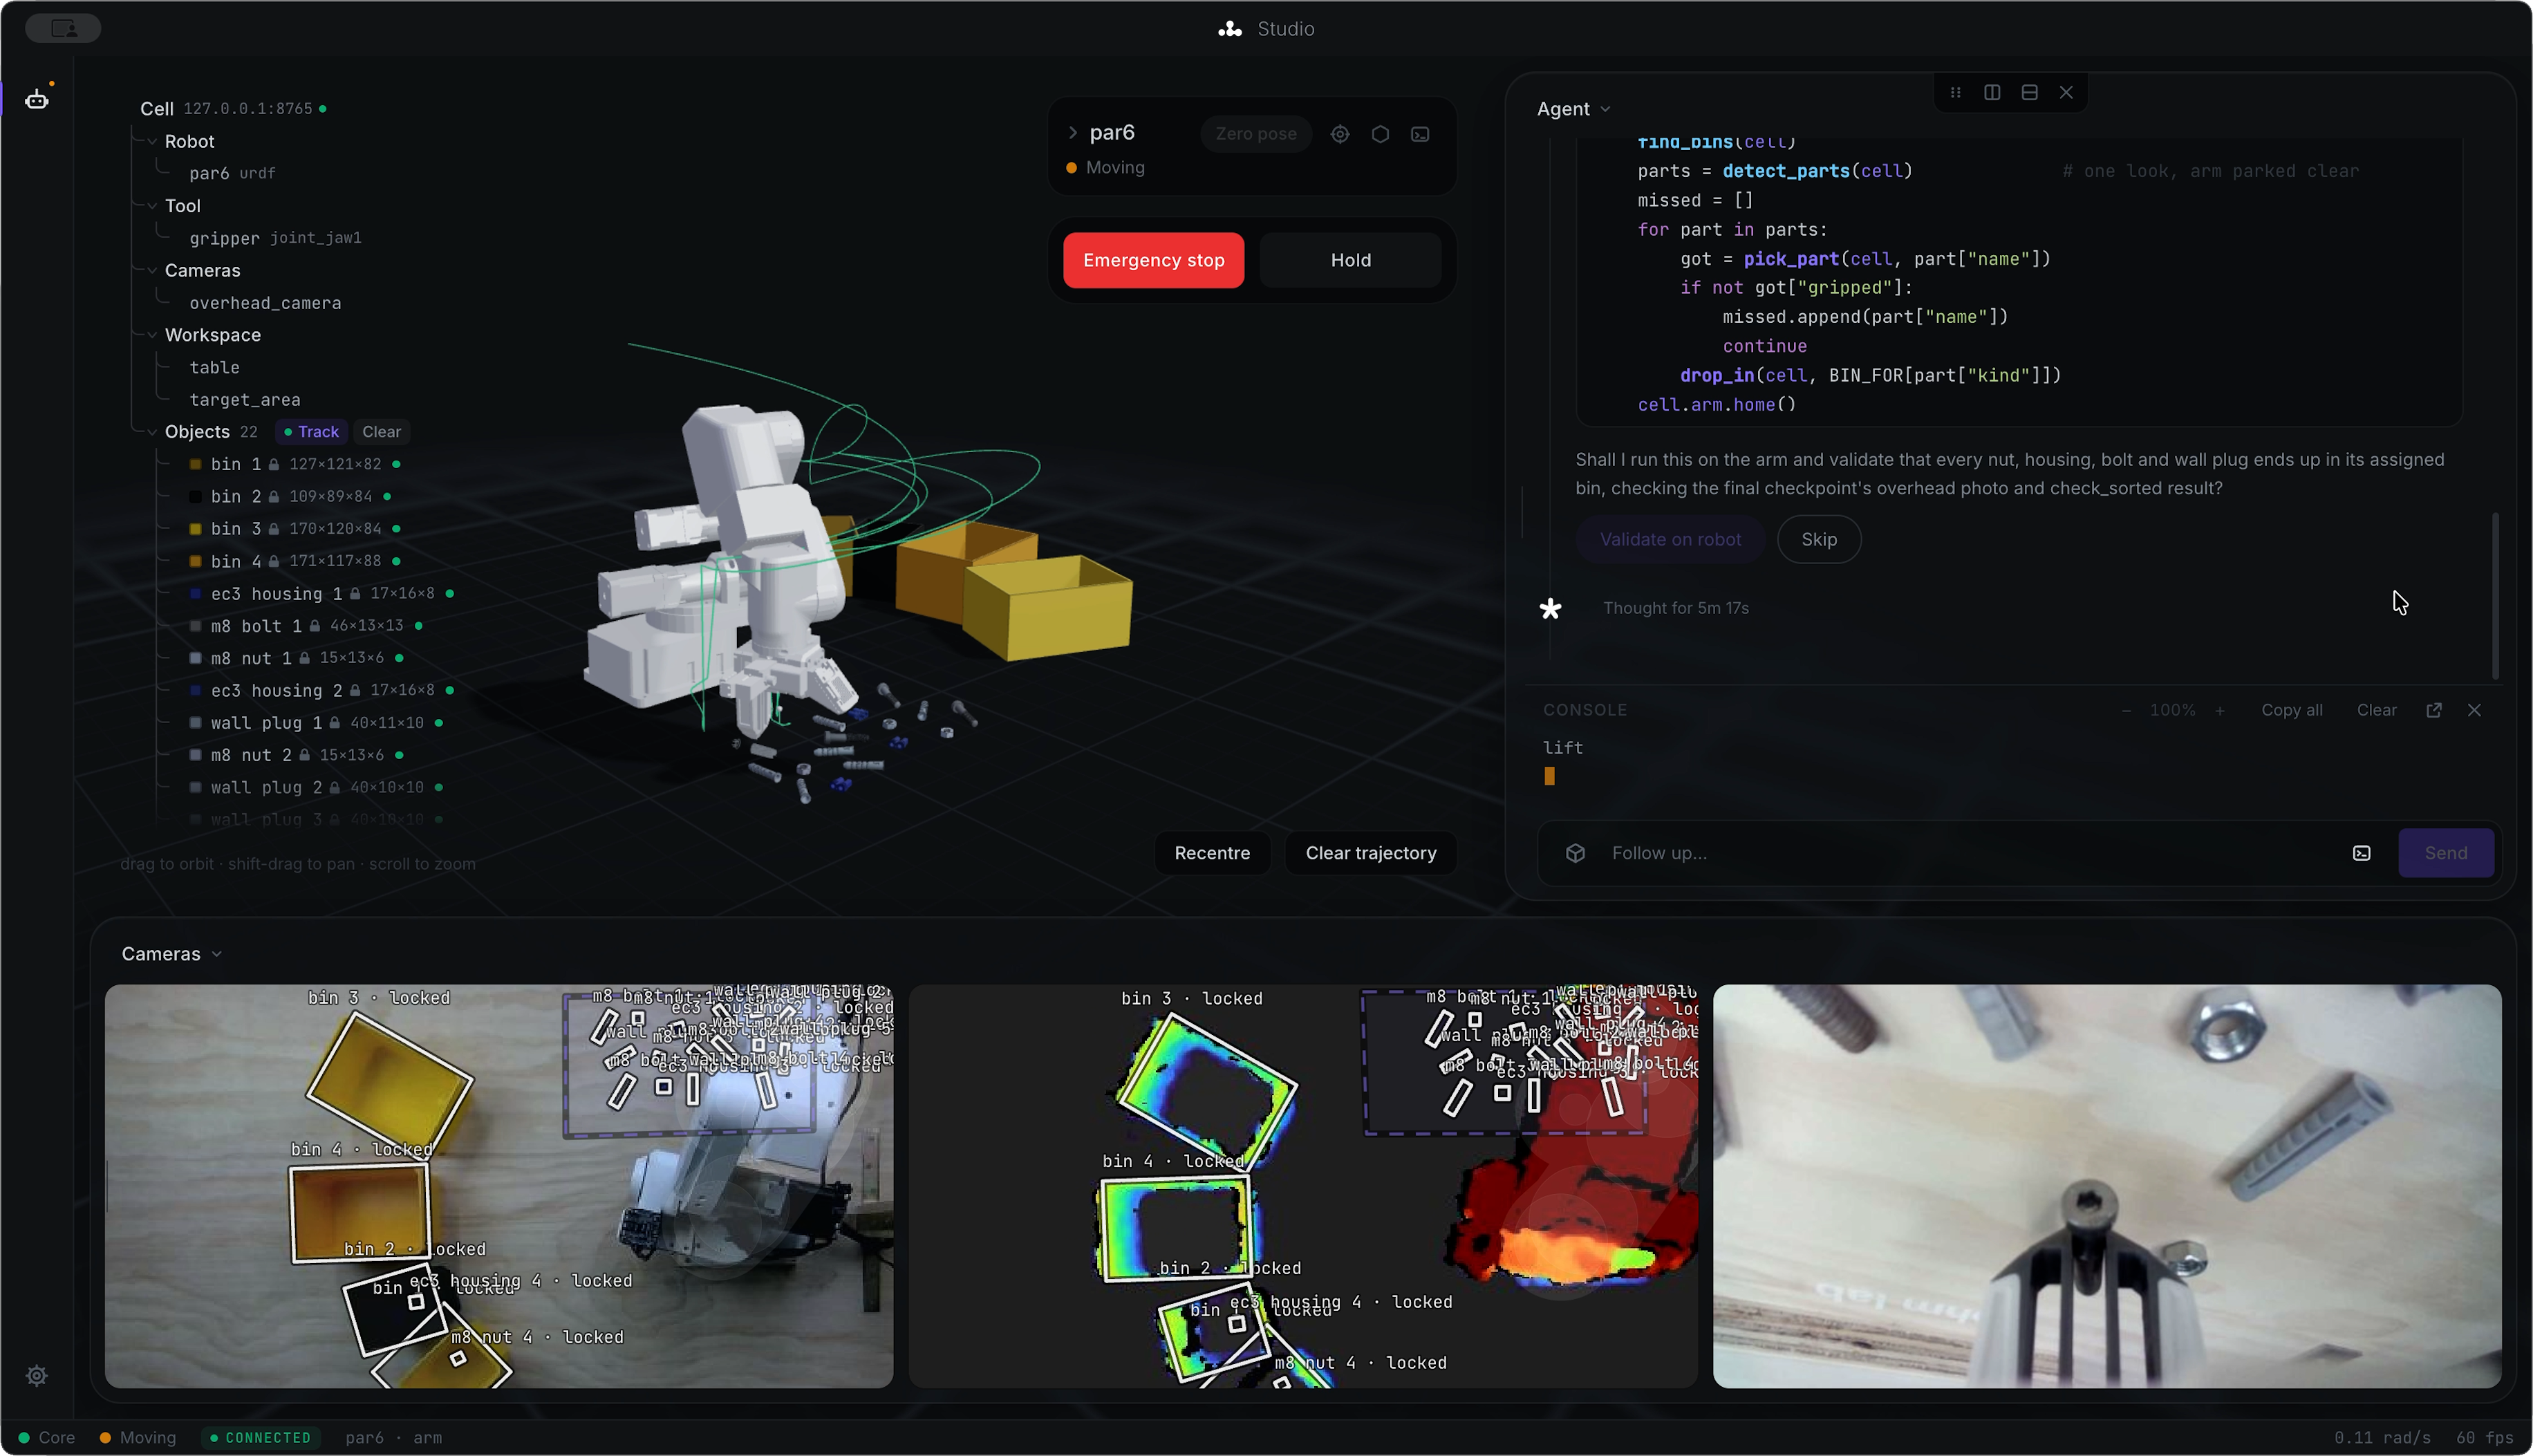Toggle the green status dot for m8 nut 2

tap(400, 755)
